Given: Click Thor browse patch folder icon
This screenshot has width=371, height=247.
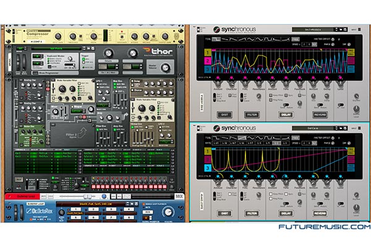Looking at the screenshot, I should click(88, 48).
